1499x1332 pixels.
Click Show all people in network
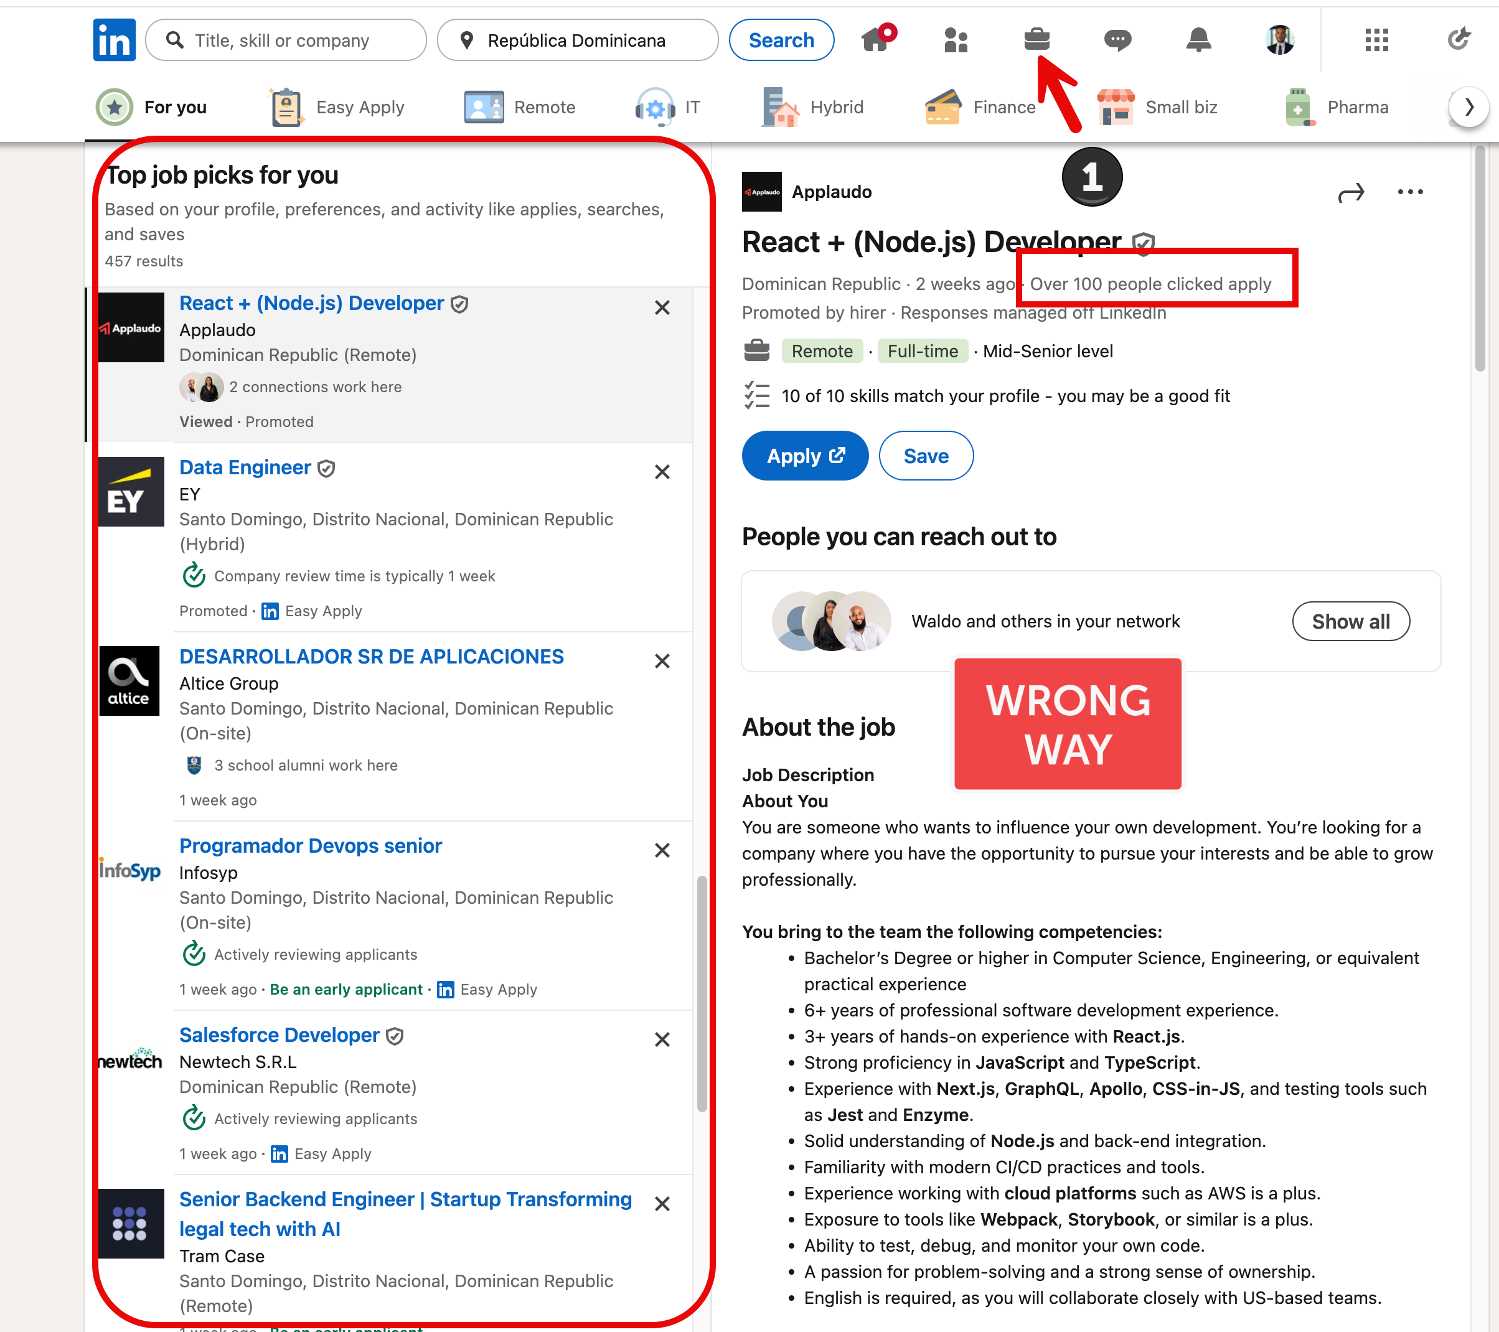pos(1350,622)
